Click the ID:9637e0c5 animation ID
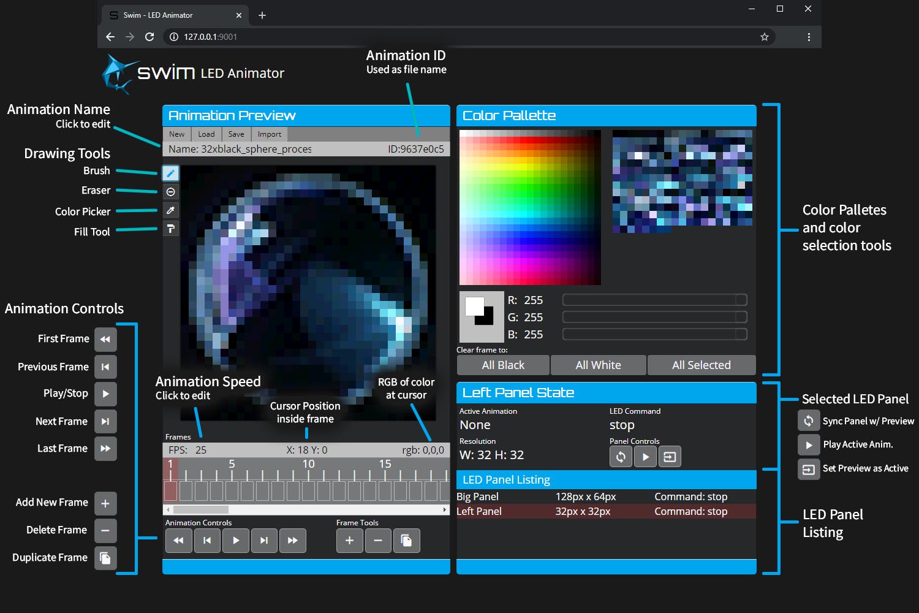 pos(416,149)
